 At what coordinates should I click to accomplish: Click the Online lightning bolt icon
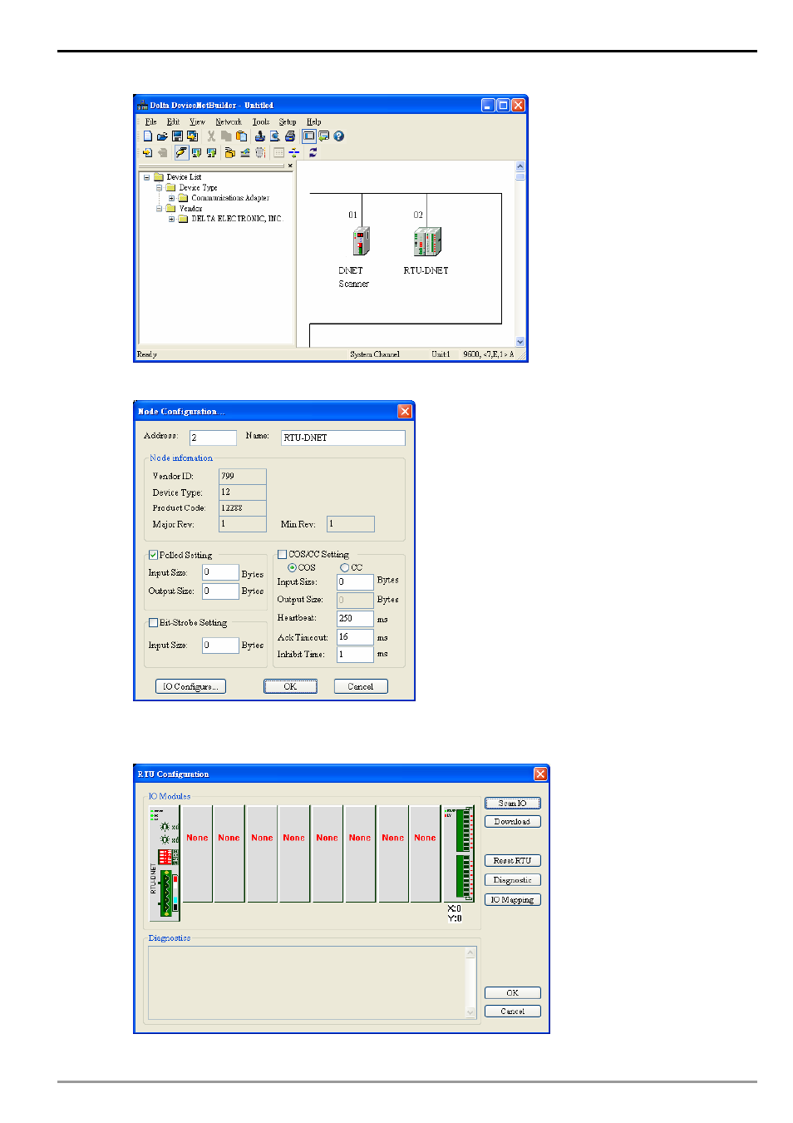pyautogui.click(x=181, y=152)
